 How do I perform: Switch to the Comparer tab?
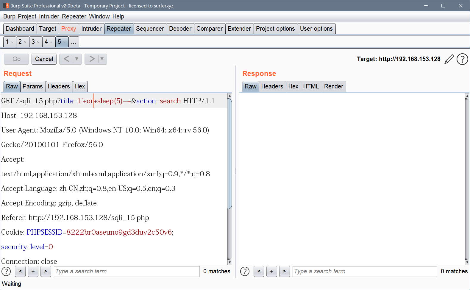coord(210,29)
